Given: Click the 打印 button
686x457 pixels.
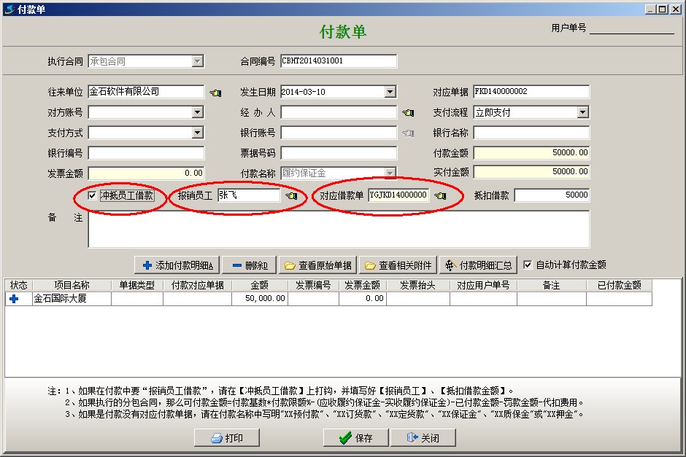Looking at the screenshot, I should tap(226, 437).
